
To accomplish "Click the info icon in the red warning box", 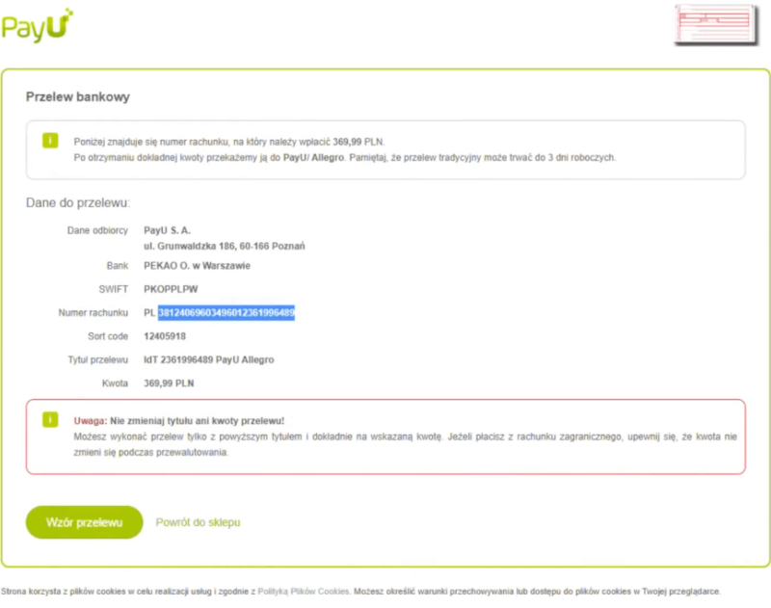I will (x=50, y=420).
